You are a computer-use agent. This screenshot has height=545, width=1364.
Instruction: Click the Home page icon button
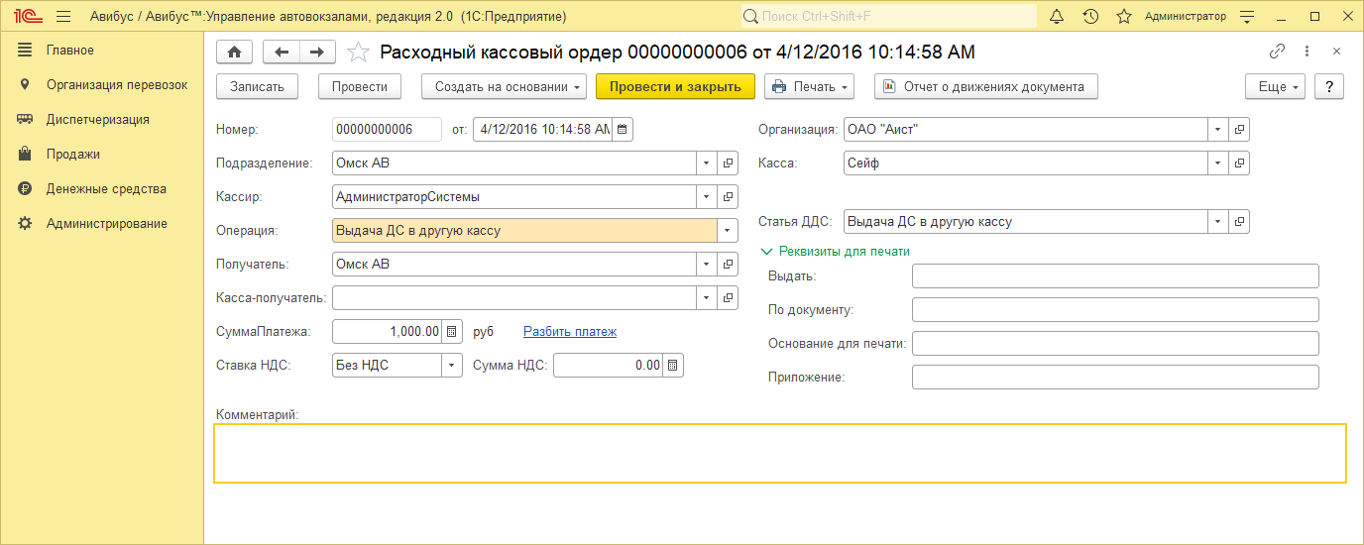point(235,52)
